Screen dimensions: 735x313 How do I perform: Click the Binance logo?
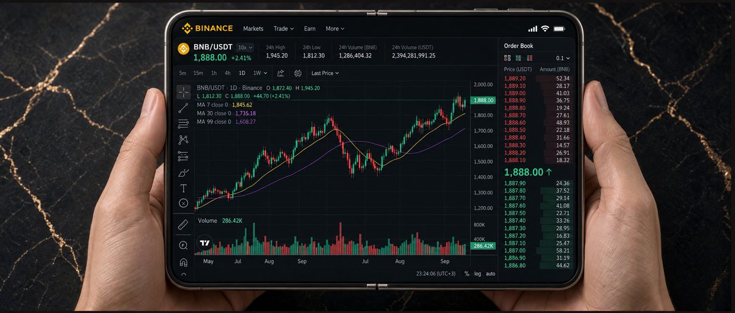pos(208,28)
